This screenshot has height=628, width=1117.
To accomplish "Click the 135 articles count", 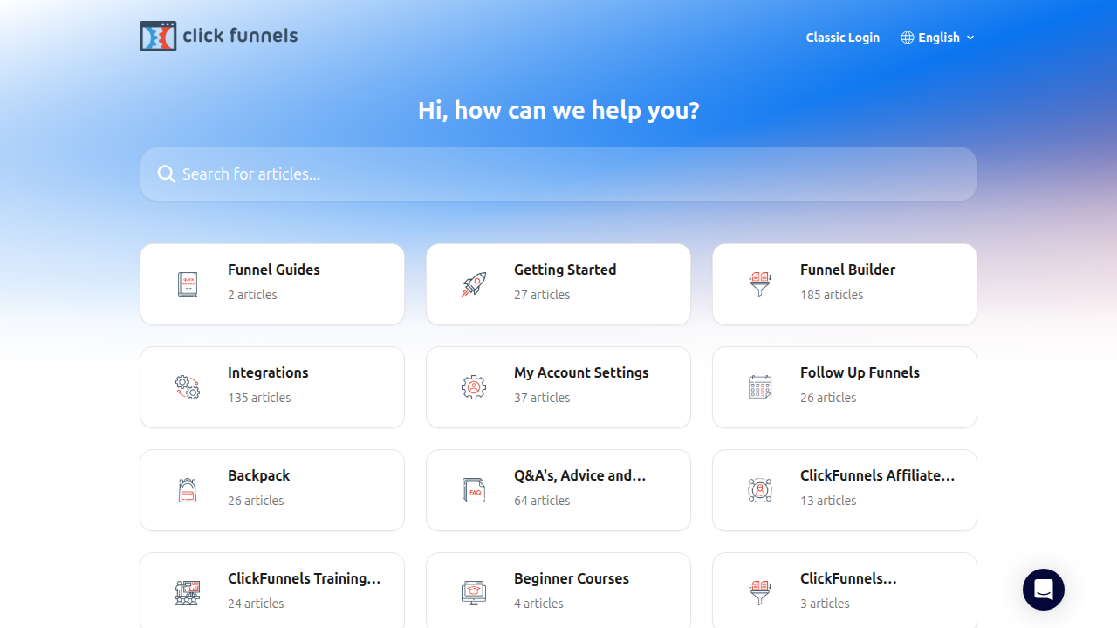I will 259,398.
